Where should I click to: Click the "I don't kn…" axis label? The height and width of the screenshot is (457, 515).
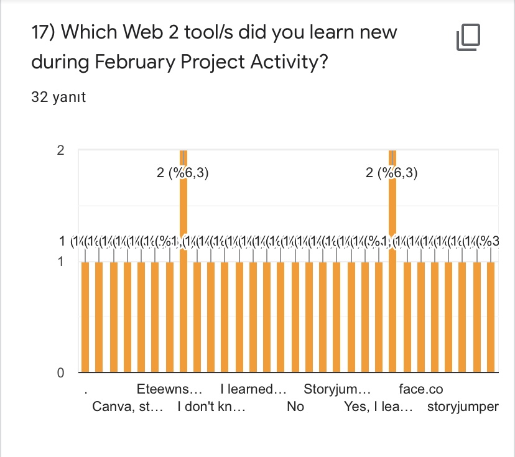[x=211, y=408]
